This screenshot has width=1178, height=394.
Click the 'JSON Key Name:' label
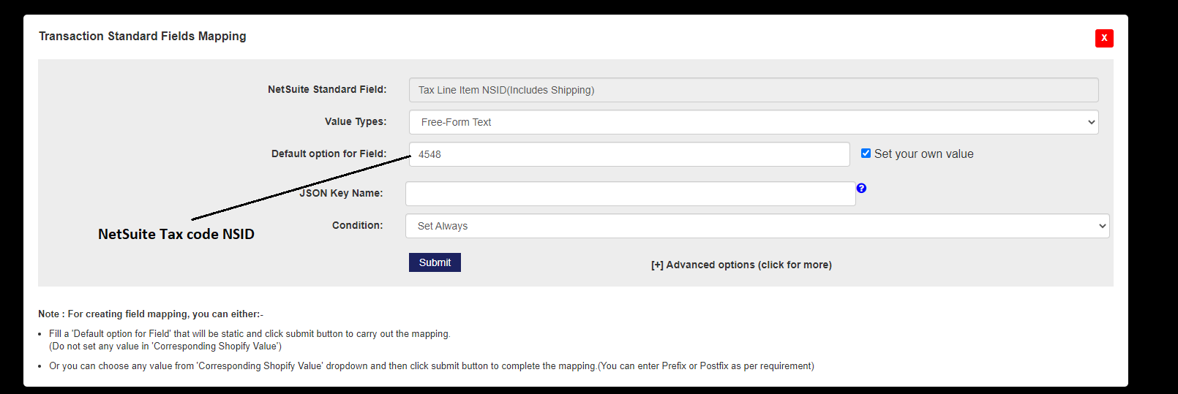tap(342, 193)
